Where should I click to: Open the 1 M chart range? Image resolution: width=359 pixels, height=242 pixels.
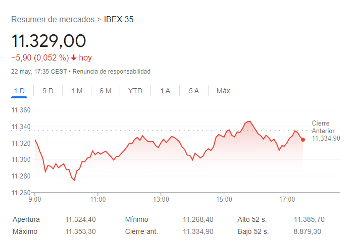click(77, 91)
